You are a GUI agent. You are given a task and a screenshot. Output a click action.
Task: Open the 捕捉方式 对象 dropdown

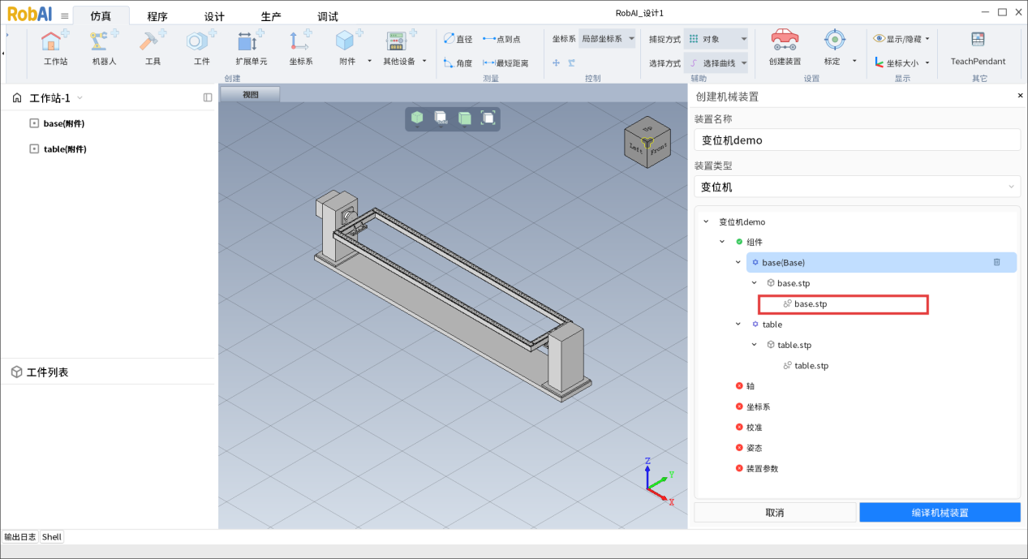click(x=716, y=38)
